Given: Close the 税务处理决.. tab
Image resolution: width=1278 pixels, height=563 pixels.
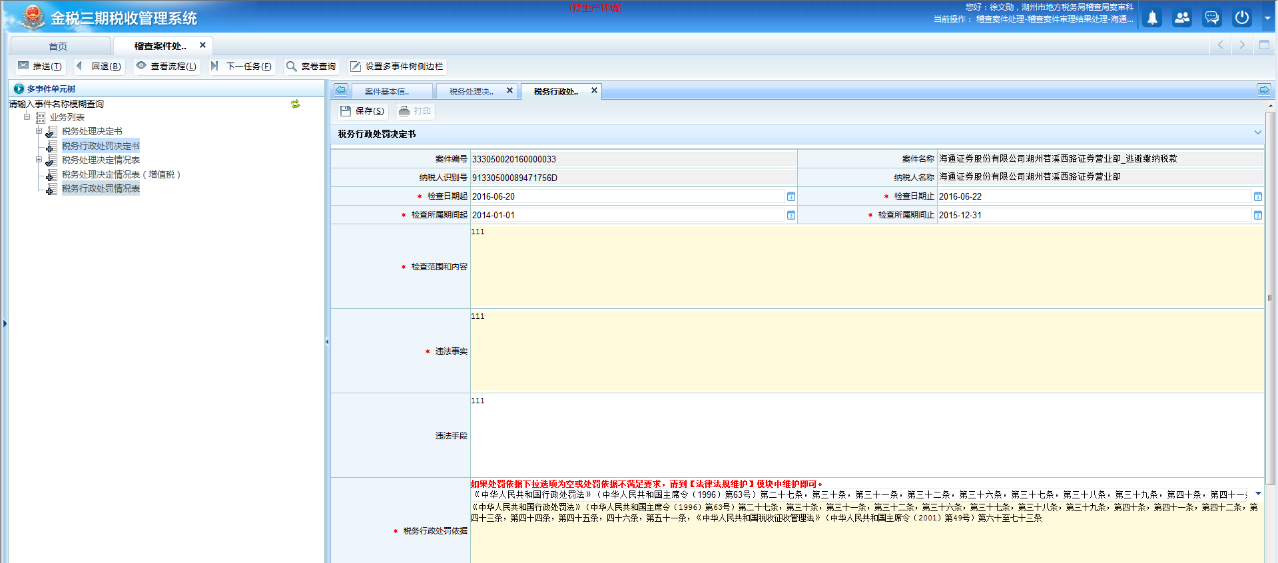Looking at the screenshot, I should click(x=509, y=91).
